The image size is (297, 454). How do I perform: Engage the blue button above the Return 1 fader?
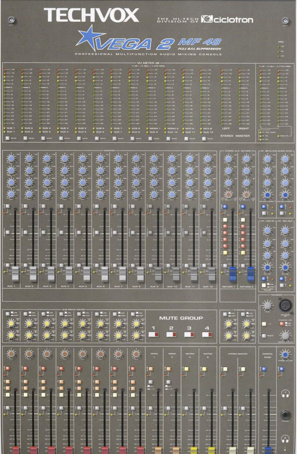tap(225, 206)
